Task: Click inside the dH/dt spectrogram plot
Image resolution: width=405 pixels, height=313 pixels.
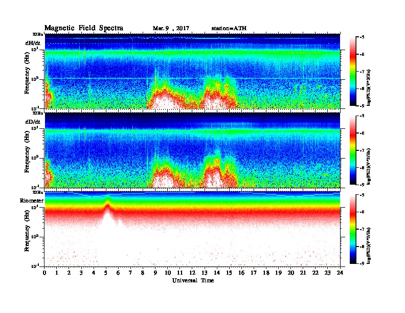Action: pyautogui.click(x=192, y=71)
